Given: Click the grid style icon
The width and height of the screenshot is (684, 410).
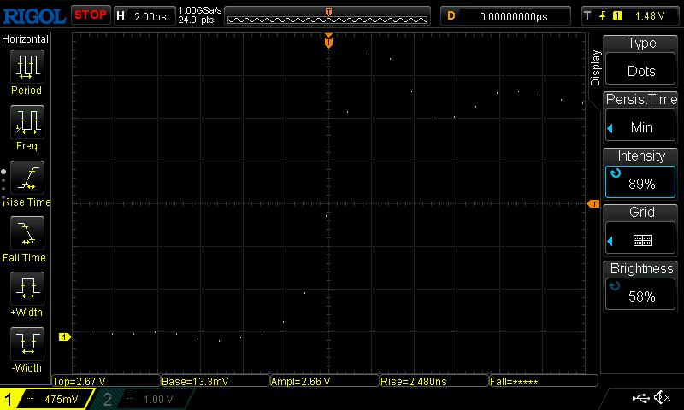Looking at the screenshot, I should (642, 241).
